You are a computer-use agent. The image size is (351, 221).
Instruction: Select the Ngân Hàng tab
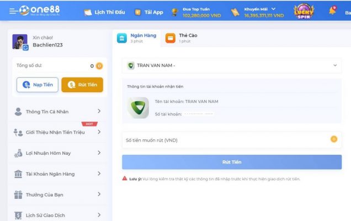click(x=137, y=38)
